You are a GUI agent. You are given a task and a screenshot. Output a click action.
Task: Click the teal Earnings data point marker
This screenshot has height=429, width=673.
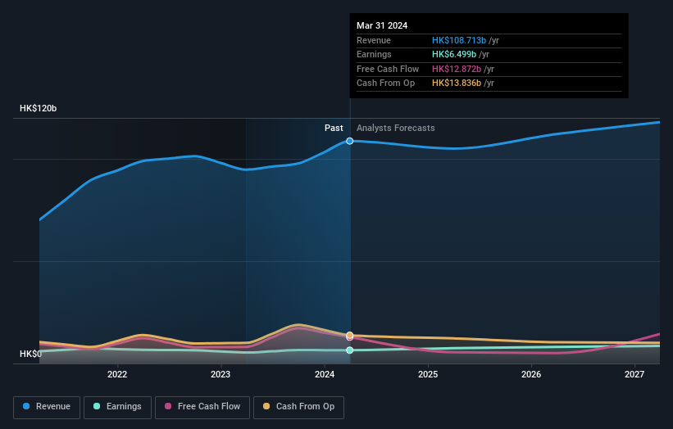(350, 350)
